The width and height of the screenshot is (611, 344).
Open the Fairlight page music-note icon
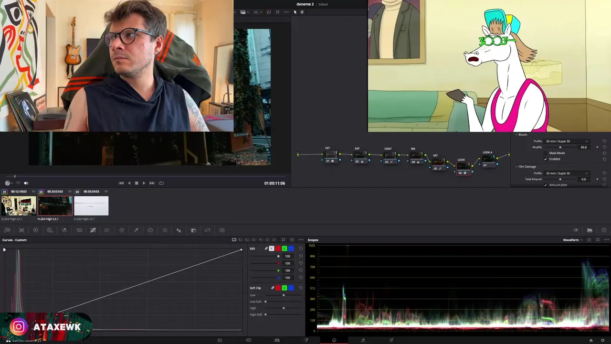[x=363, y=340]
